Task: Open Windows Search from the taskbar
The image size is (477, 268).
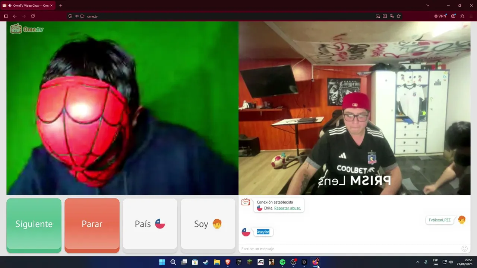Action: tap(173, 262)
